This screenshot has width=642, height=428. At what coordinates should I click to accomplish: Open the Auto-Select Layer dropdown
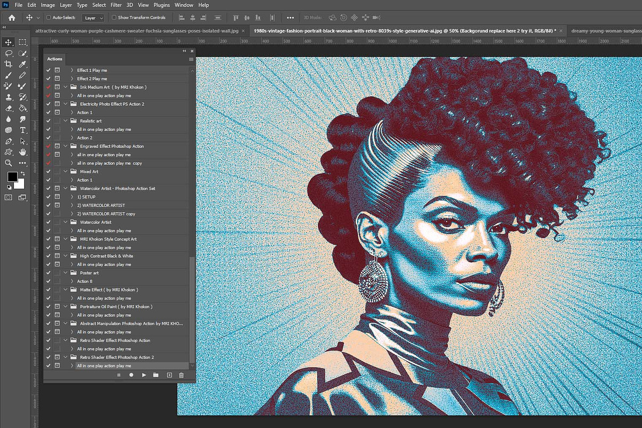point(93,18)
